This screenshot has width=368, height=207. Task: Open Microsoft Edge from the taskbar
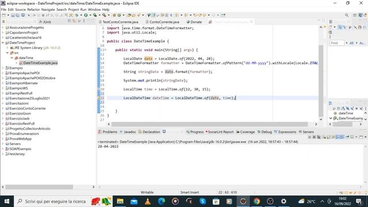162,201
